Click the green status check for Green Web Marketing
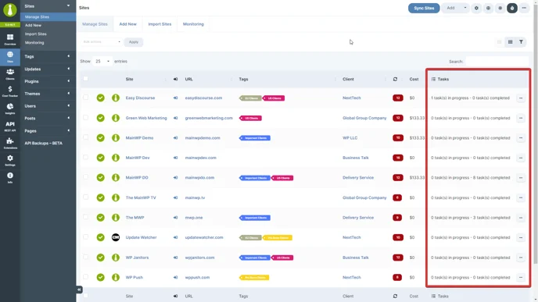This screenshot has width=538, height=302. coord(100,118)
